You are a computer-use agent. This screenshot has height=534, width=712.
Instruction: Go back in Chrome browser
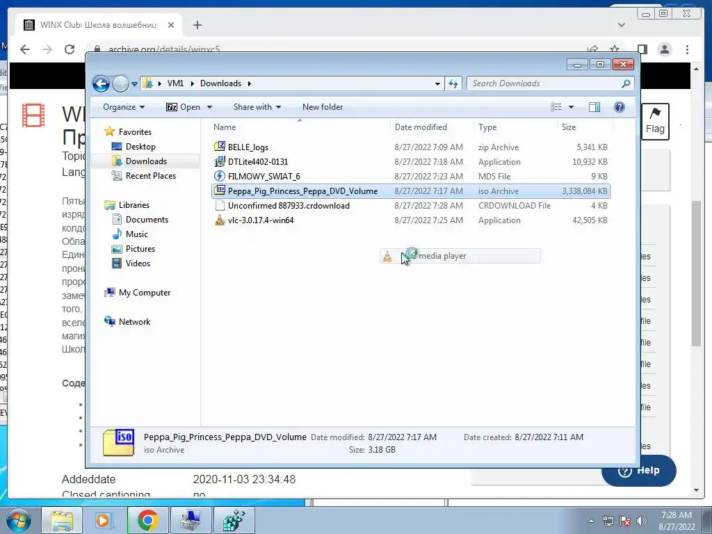[25, 49]
